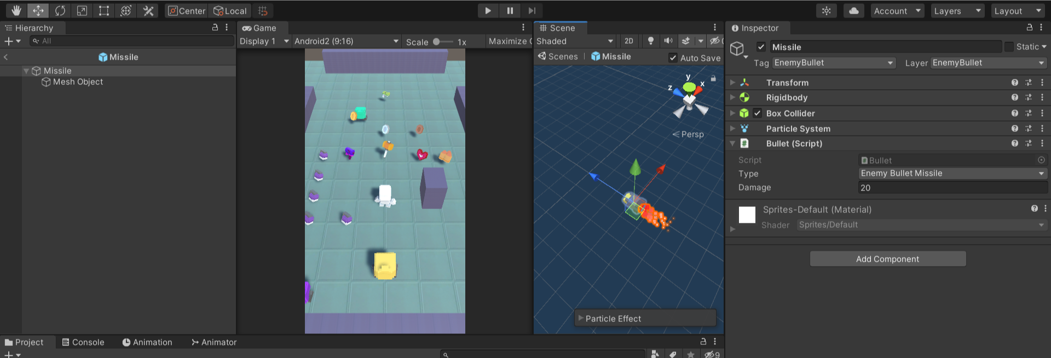Viewport: 1051px width, 358px height.
Task: Expand the Rigidbody component
Action: point(732,97)
